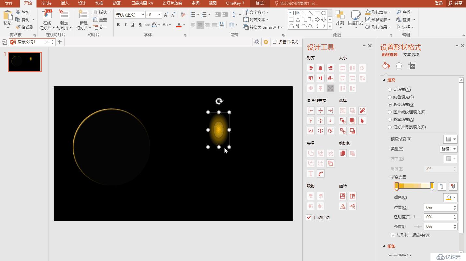Click the left gradient stop marker

(x=397, y=186)
